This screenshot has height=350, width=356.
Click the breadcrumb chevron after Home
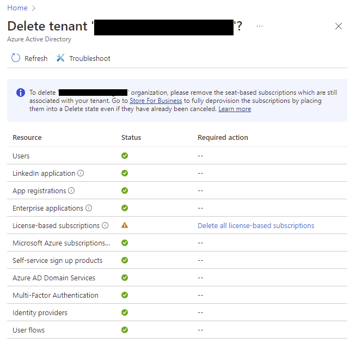pyautogui.click(x=33, y=8)
